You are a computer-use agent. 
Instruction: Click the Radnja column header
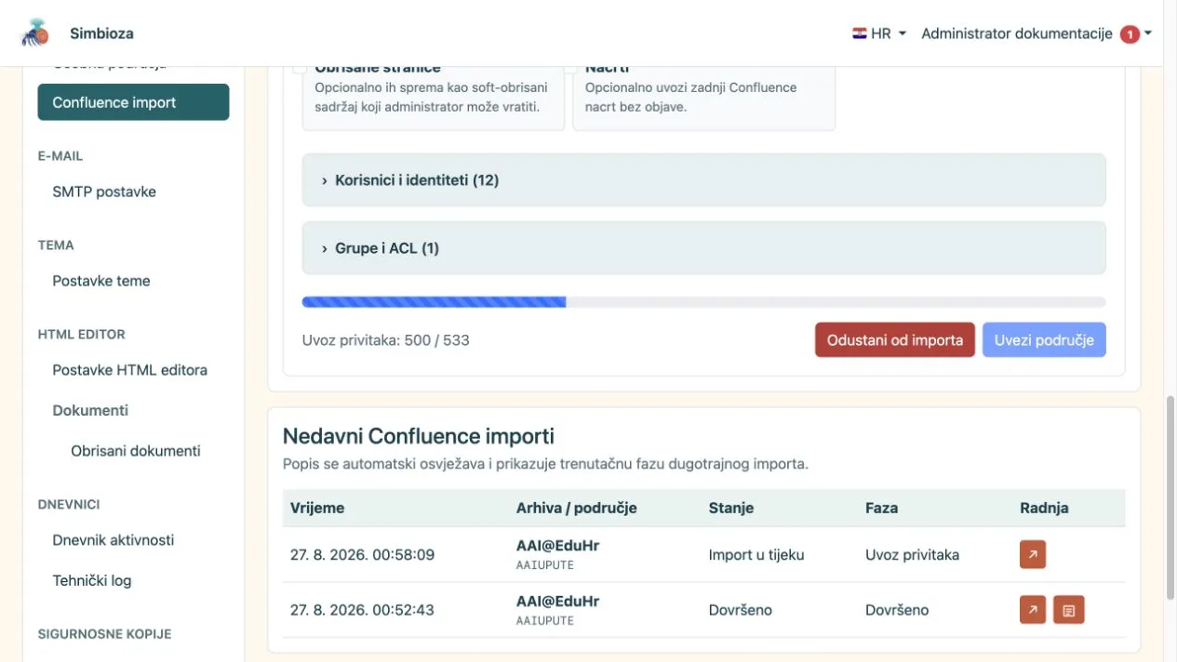click(x=1044, y=508)
